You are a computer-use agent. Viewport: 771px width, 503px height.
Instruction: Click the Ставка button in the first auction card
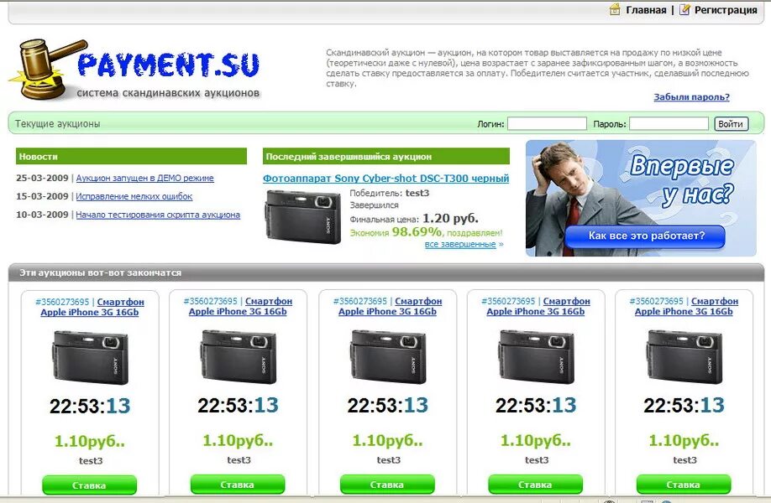[89, 485]
